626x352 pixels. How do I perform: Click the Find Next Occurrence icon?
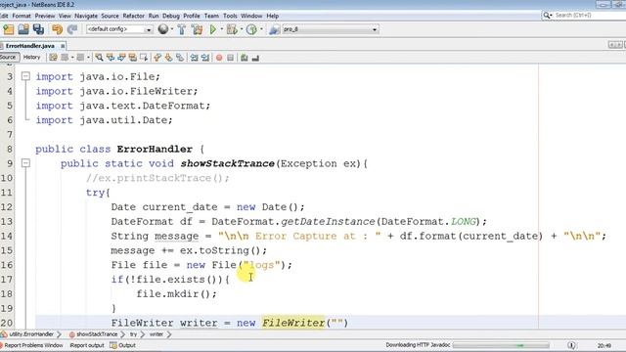tap(121, 58)
